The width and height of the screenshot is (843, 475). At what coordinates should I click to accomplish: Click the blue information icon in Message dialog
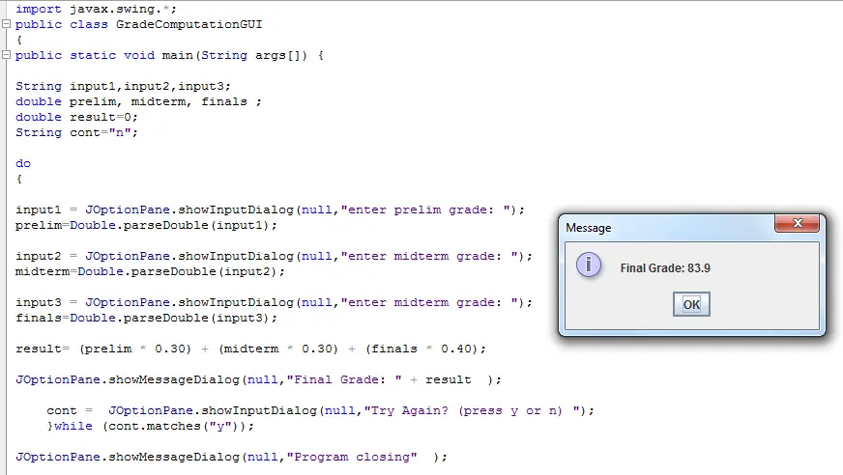(x=588, y=265)
